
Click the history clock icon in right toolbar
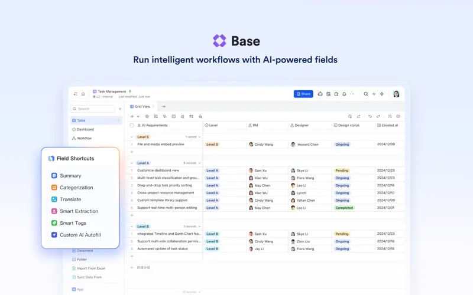pyautogui.click(x=350, y=116)
